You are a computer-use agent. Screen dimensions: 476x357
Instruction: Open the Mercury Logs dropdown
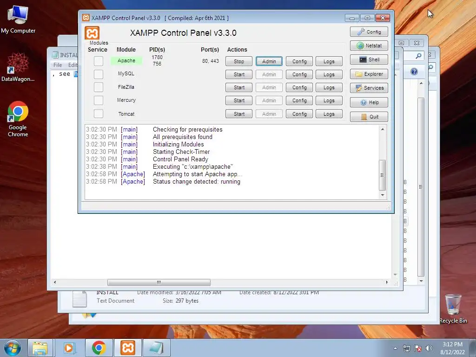[329, 100]
